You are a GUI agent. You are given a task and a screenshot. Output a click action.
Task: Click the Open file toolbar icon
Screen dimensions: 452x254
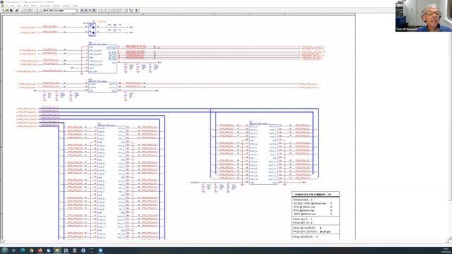click(7, 11)
